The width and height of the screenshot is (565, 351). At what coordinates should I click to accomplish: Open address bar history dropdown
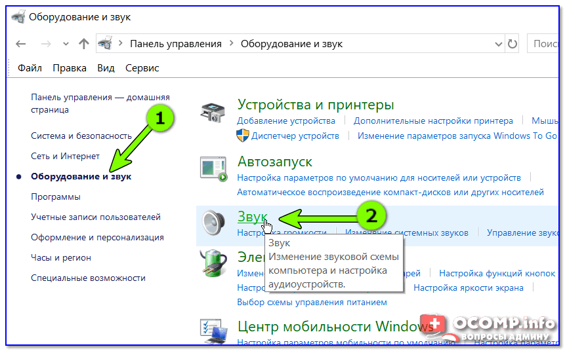498,45
